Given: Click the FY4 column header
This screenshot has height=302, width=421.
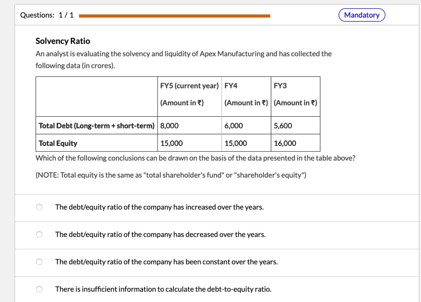Looking at the screenshot, I should pyautogui.click(x=246, y=97).
